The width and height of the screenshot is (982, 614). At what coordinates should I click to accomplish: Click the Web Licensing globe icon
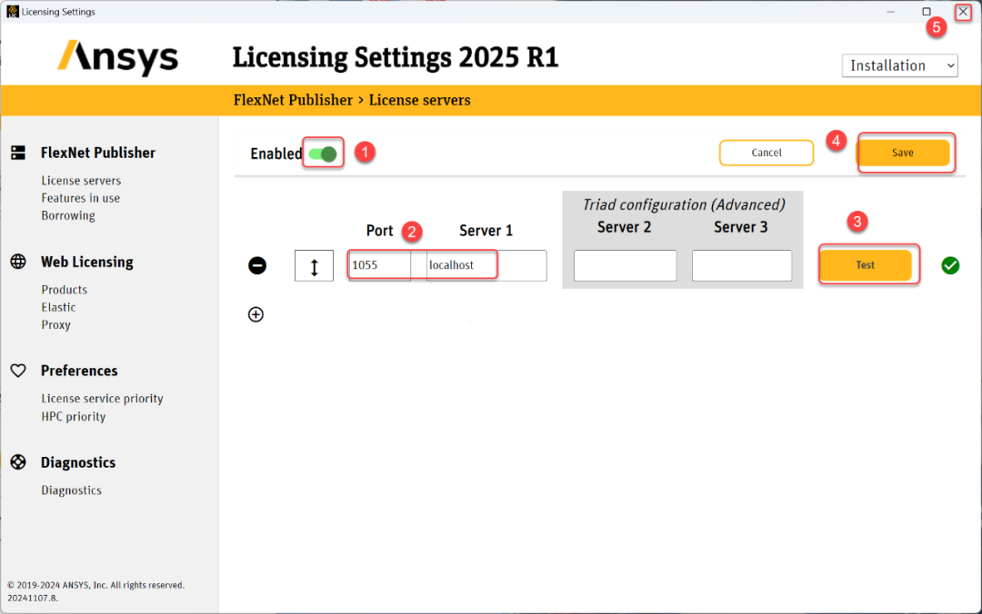pos(18,262)
